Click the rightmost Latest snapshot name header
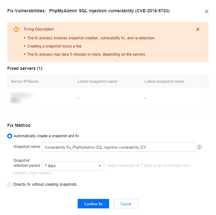216x215 pixels. [164, 82]
